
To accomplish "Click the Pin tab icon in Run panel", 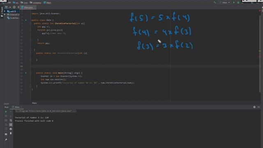I will point(6,140).
